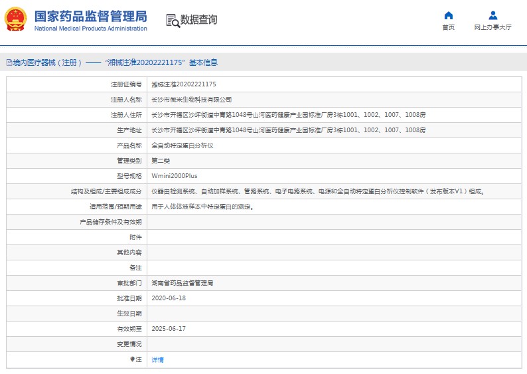Click the 国家药品监督管理局 site title
527x374 pixels.
click(x=90, y=17)
